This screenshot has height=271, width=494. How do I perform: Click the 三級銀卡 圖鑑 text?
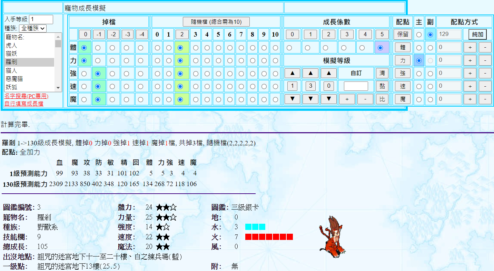coord(245,207)
